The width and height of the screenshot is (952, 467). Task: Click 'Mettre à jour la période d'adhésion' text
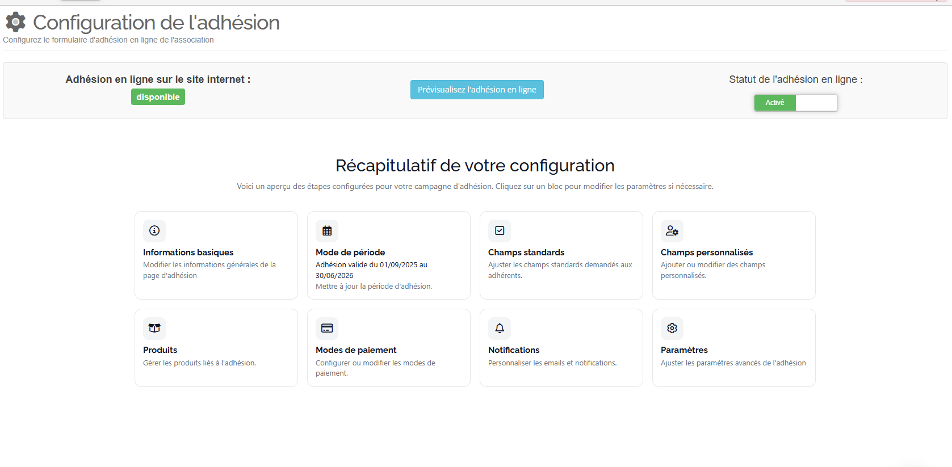[x=374, y=287]
